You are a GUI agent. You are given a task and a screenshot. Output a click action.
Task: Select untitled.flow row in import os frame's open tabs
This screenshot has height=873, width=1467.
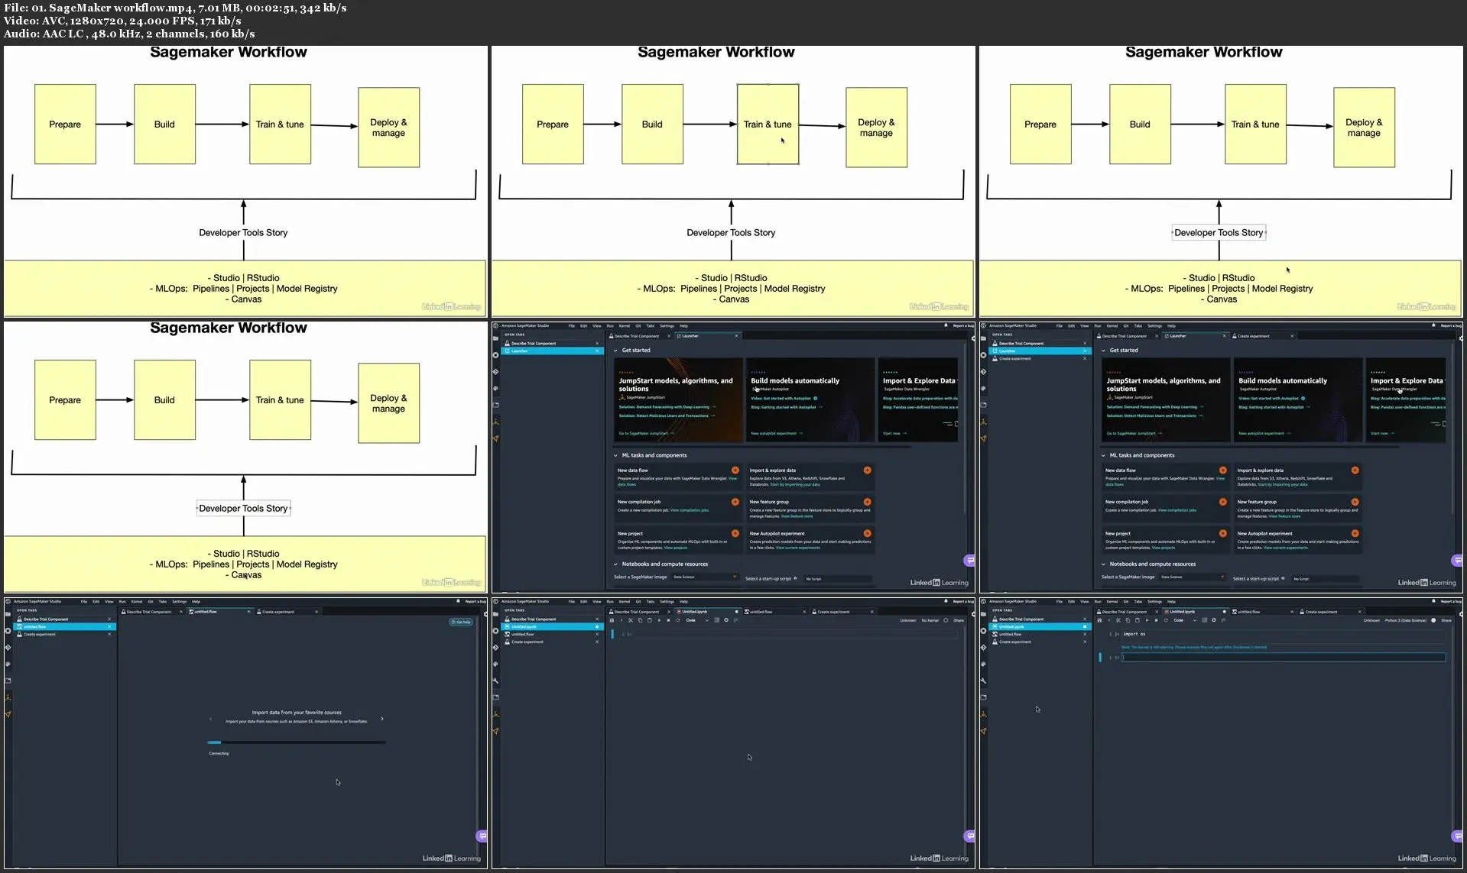1038,634
